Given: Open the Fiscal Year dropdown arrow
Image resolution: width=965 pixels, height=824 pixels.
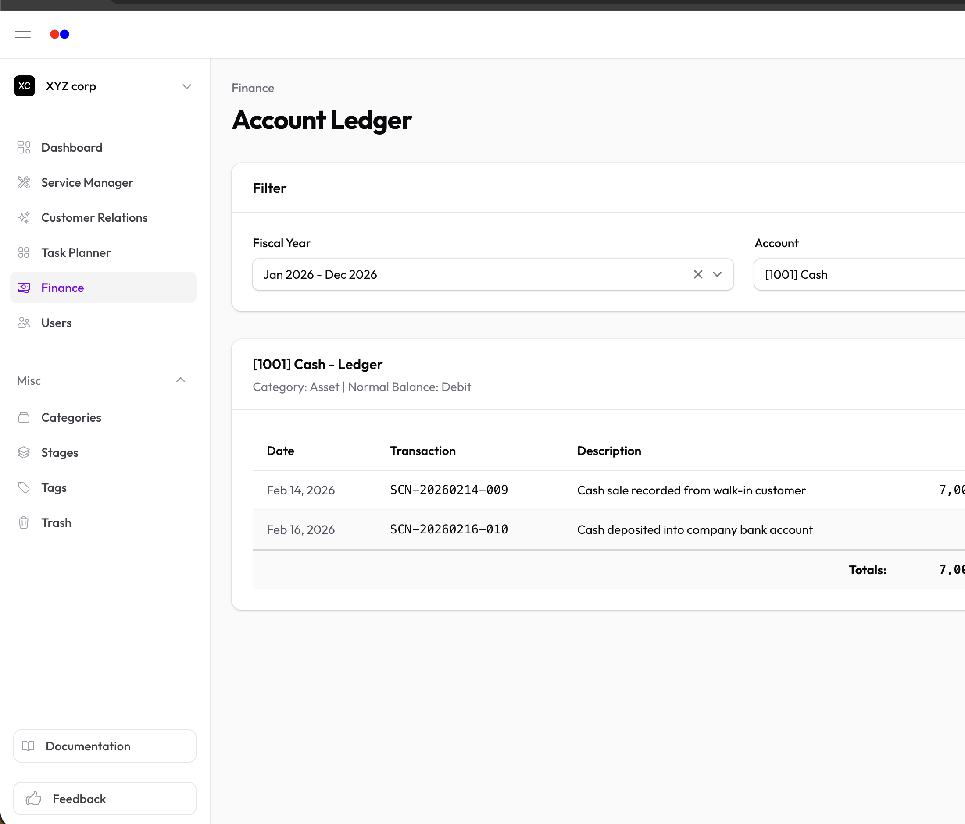Looking at the screenshot, I should point(717,274).
